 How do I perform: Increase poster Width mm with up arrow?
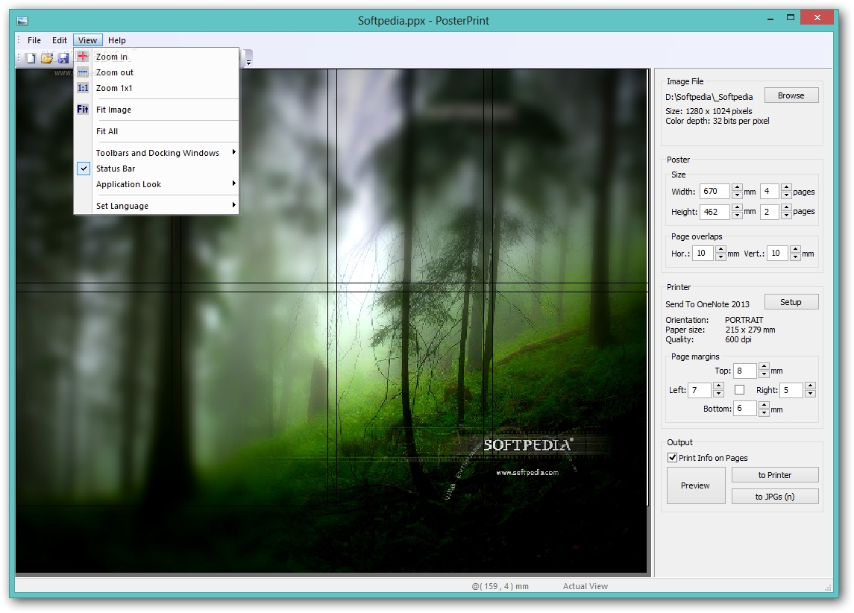(x=737, y=188)
